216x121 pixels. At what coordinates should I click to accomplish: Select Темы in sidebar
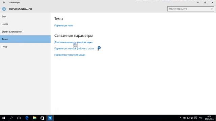point(25,39)
